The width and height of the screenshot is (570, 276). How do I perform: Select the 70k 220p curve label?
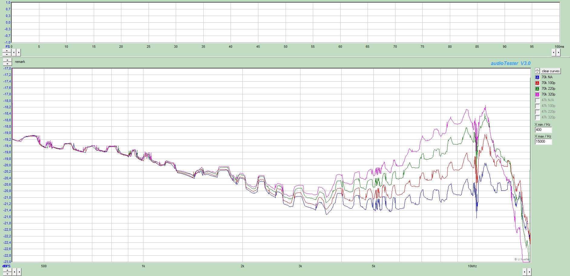pyautogui.click(x=548, y=89)
